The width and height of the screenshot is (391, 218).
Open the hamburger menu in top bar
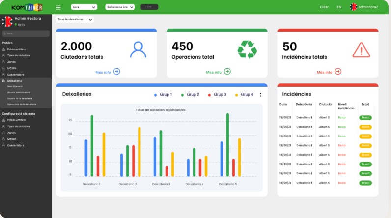58,7
